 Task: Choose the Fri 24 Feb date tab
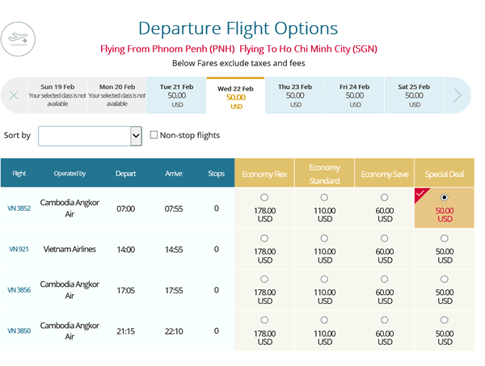coord(355,95)
